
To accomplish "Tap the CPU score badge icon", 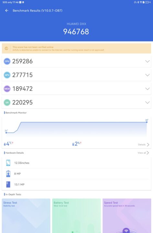I will [7, 61].
